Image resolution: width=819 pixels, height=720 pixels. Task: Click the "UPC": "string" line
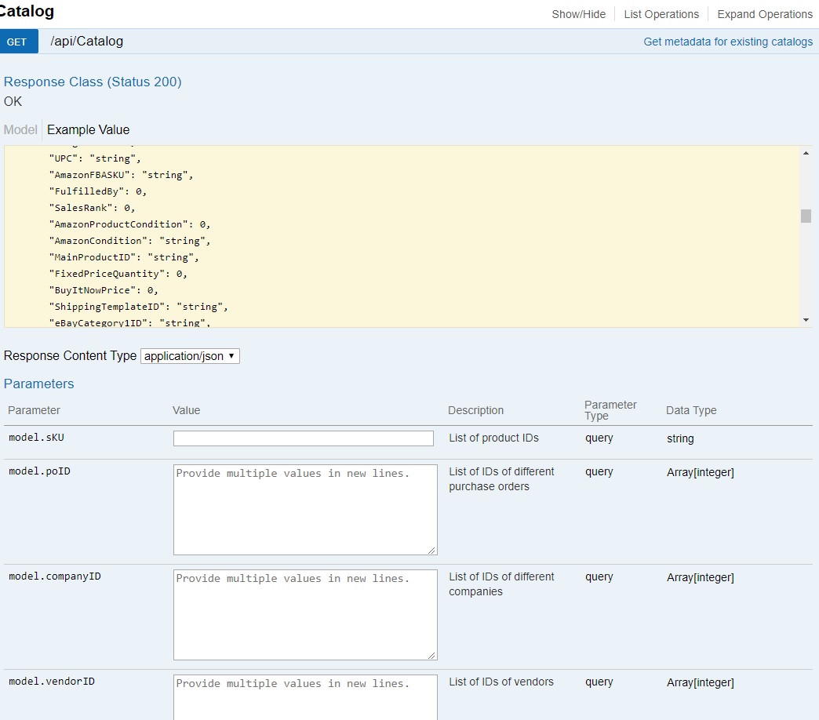(x=95, y=158)
